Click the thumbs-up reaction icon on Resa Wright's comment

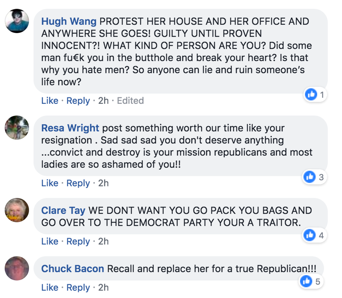tap(309, 177)
